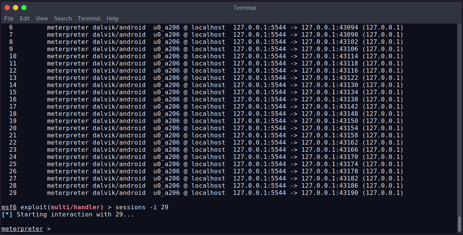The width and height of the screenshot is (463, 235).
Task: Select port text 127.0.0.1:43118 in session 11
Action: tap(330, 63)
